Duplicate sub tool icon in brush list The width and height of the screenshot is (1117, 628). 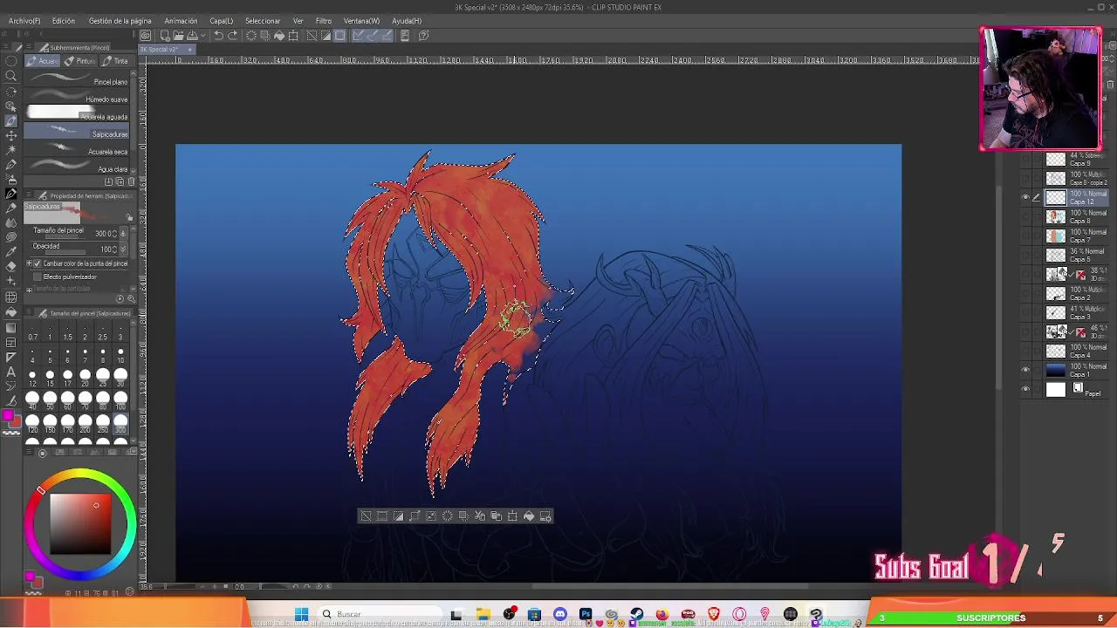(120, 181)
